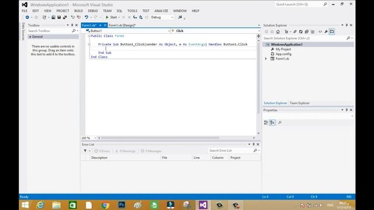Toggle auto-hide pin on Error List panel

(x=253, y=144)
